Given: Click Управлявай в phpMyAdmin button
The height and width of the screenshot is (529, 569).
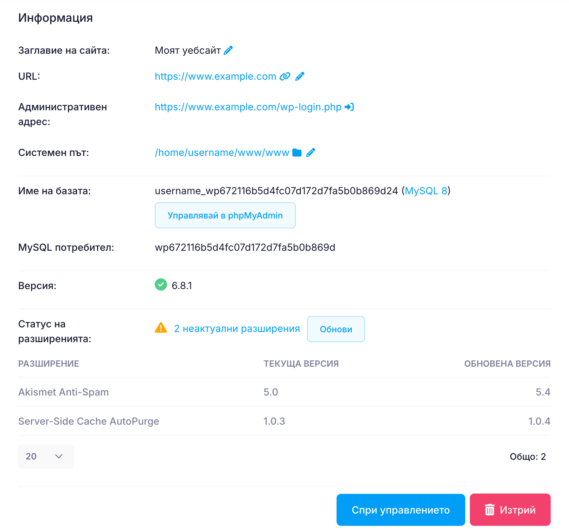Looking at the screenshot, I should (225, 215).
